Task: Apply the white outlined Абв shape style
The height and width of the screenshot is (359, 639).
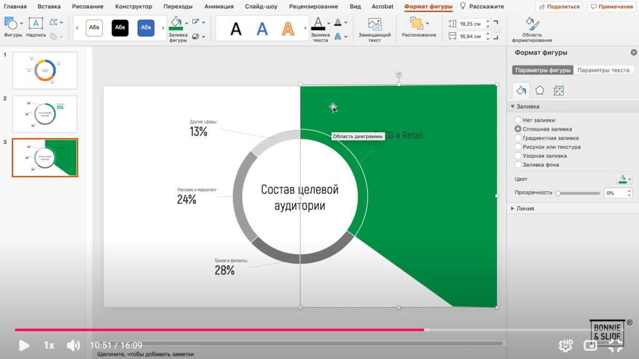Action: point(94,27)
